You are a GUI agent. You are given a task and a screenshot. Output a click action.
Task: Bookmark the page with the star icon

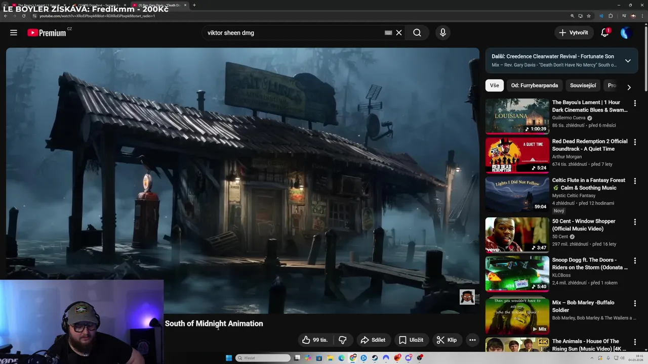[x=588, y=16]
